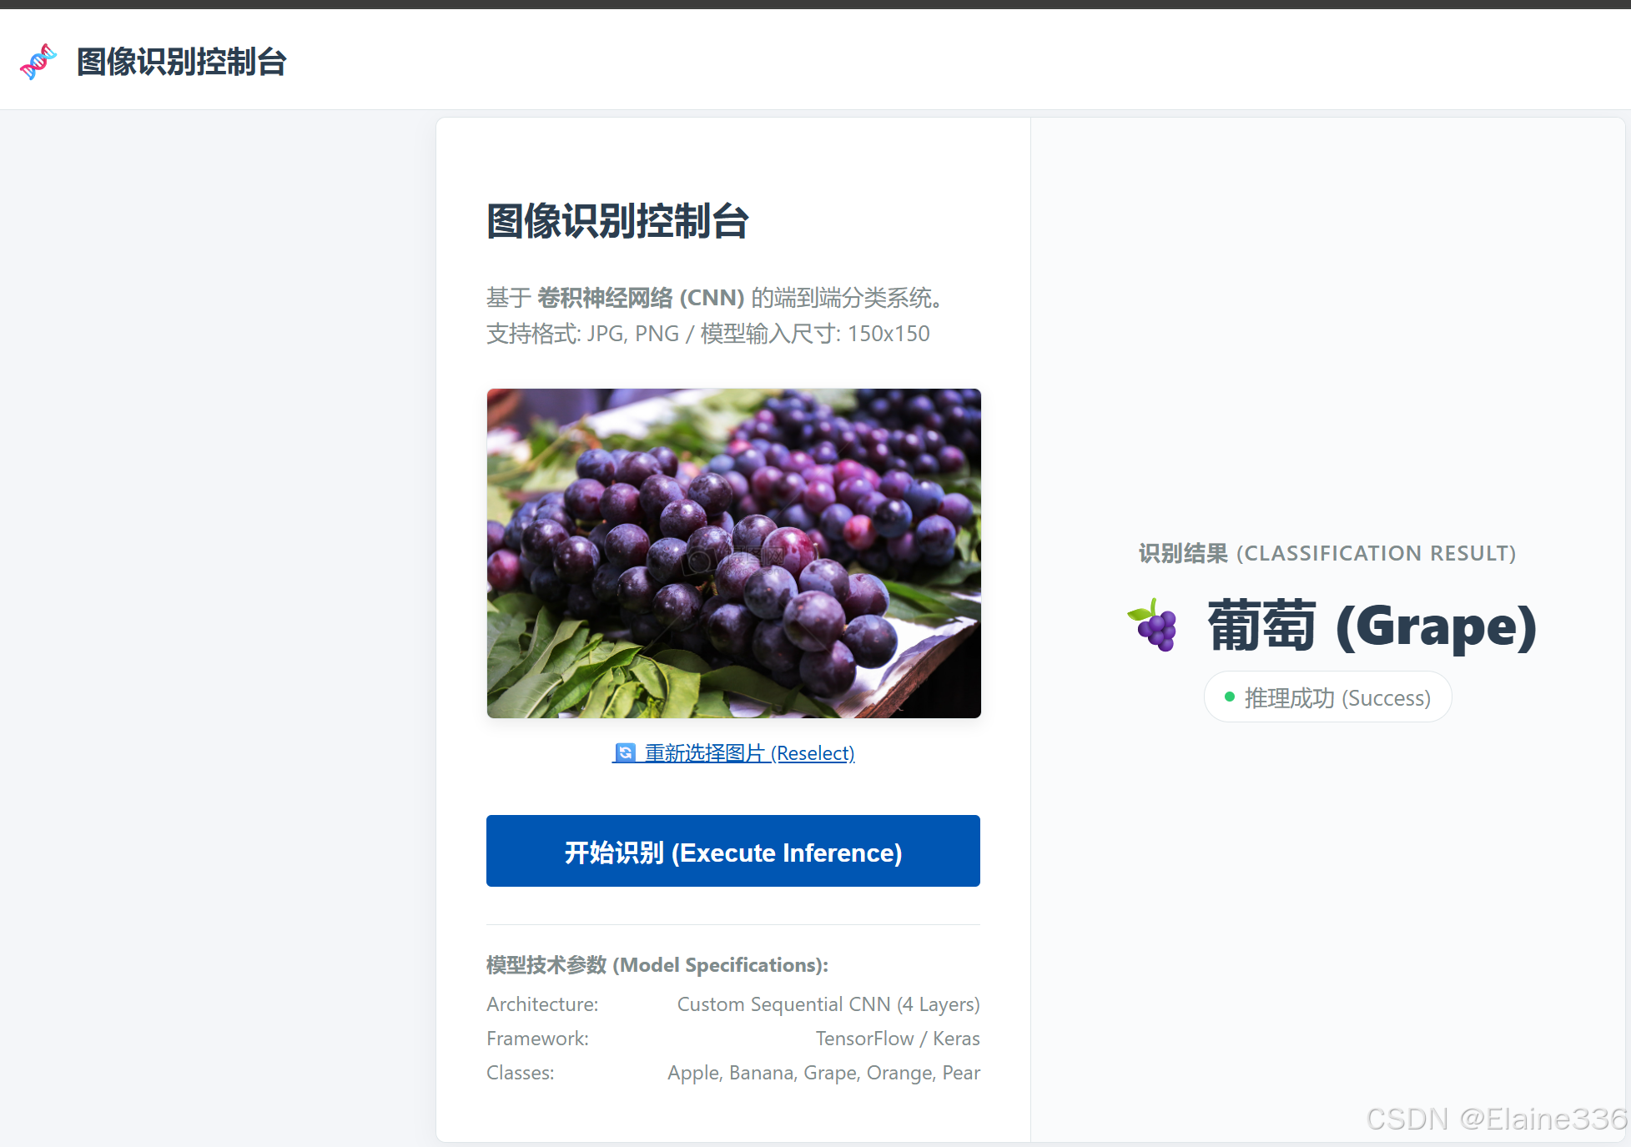This screenshot has height=1147, width=1631.
Task: Click the 重新选择图片 (Reselect) link
Action: 748,753
